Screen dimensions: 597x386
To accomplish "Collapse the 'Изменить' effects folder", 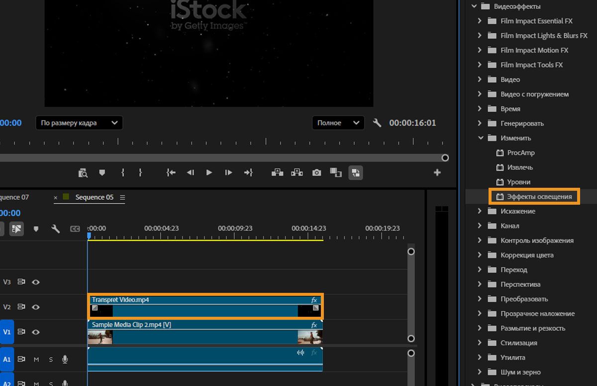I will coord(480,138).
